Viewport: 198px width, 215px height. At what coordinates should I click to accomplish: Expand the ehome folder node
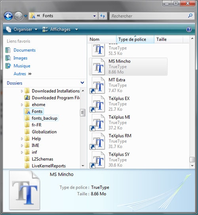(x=22, y=105)
